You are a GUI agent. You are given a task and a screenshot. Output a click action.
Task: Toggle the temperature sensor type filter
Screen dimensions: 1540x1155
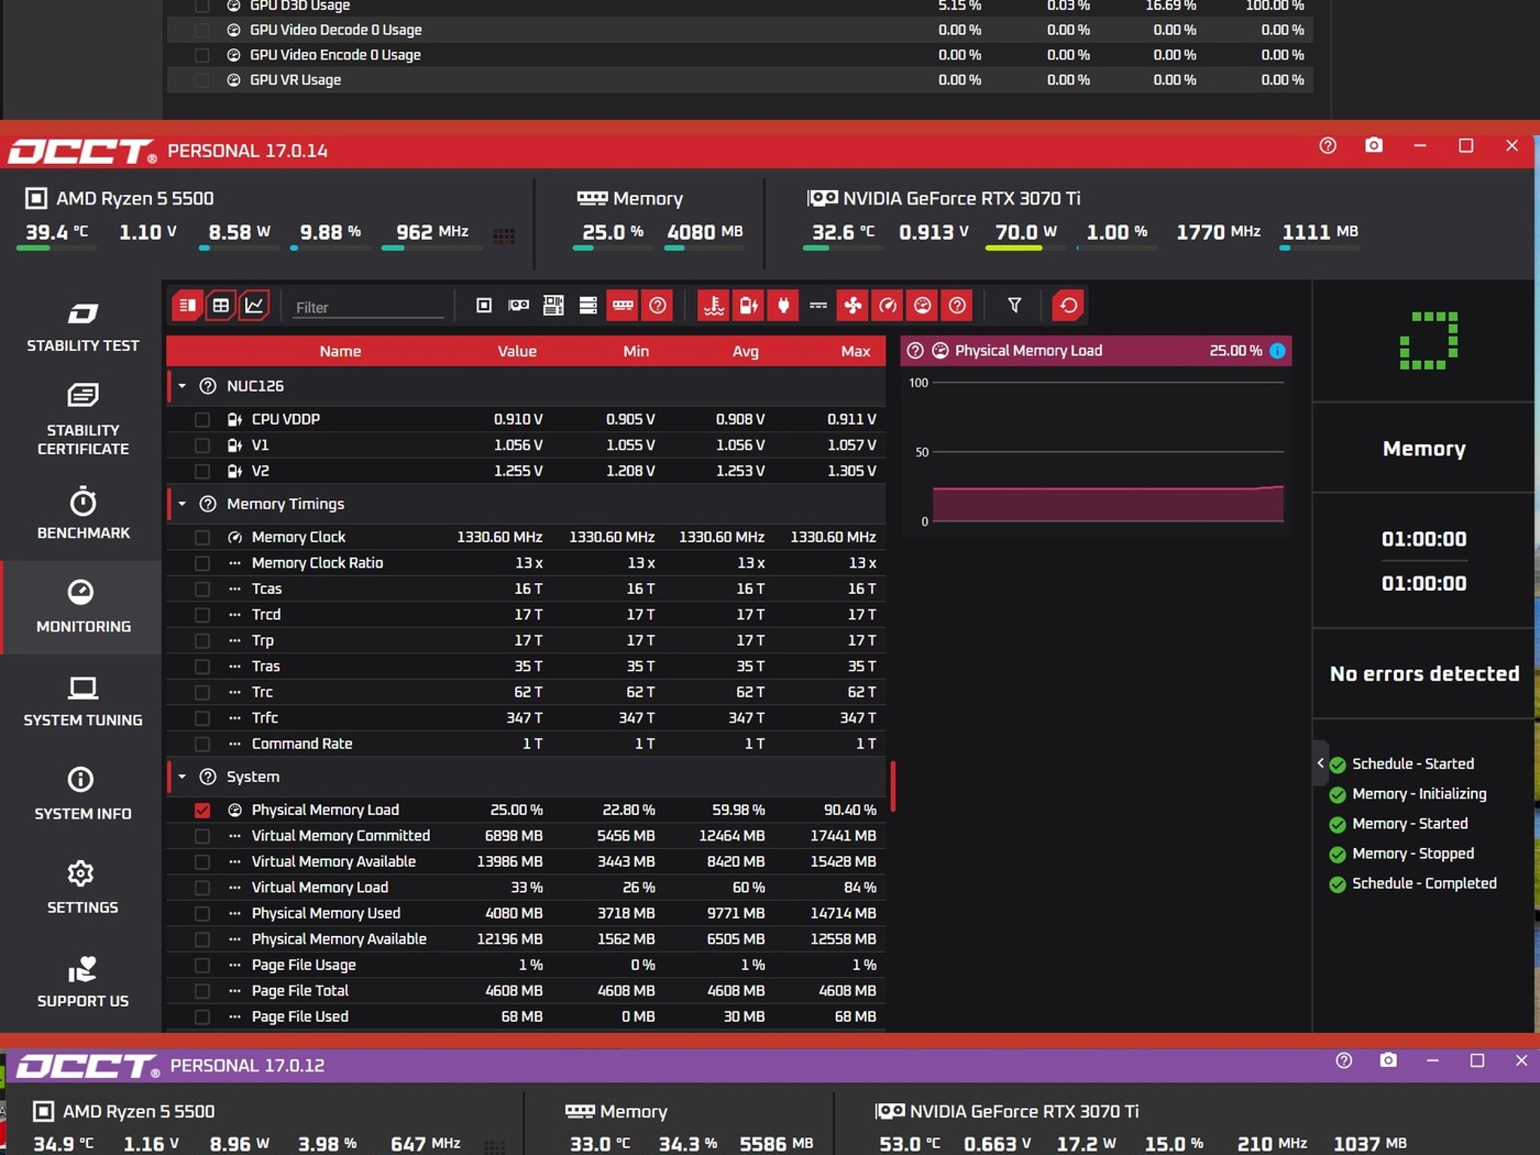click(714, 305)
